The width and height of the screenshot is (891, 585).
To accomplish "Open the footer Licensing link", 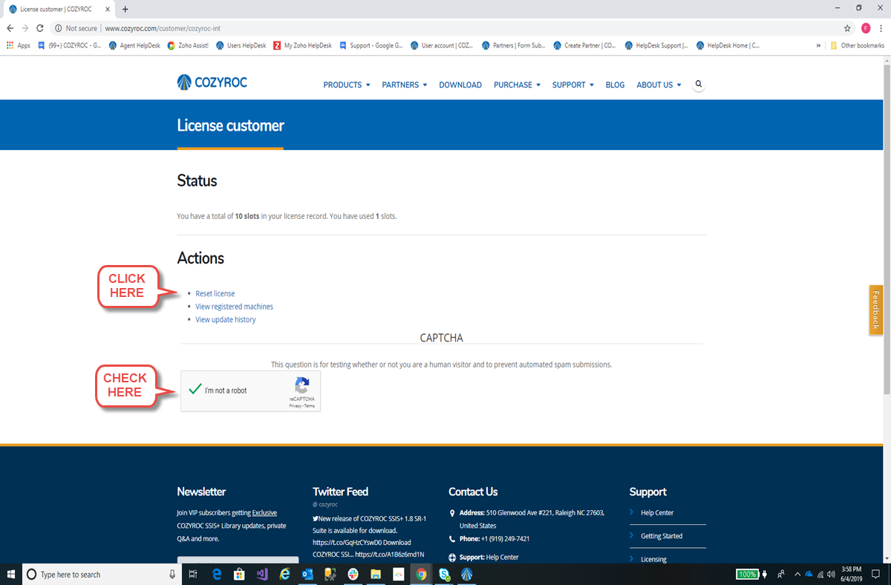I will [x=653, y=559].
